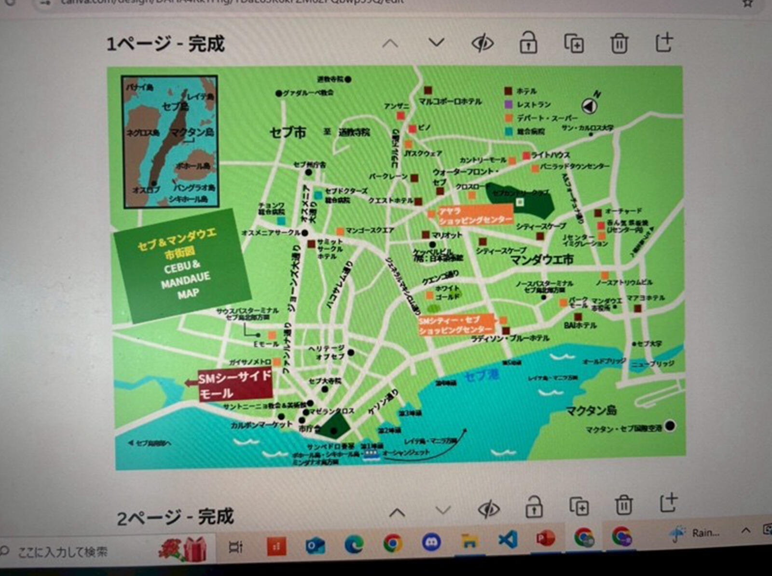Open Visual Studio Code from taskbar
Screen dimensions: 772x576
click(x=507, y=540)
